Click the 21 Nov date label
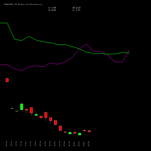This screenshot has width=151, height=151. pyautogui.click(x=45, y=143)
